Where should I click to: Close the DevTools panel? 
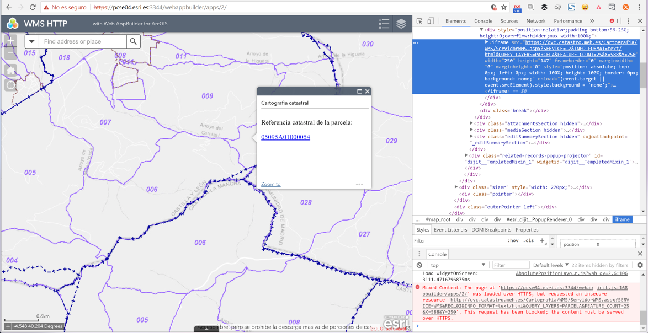tap(640, 21)
